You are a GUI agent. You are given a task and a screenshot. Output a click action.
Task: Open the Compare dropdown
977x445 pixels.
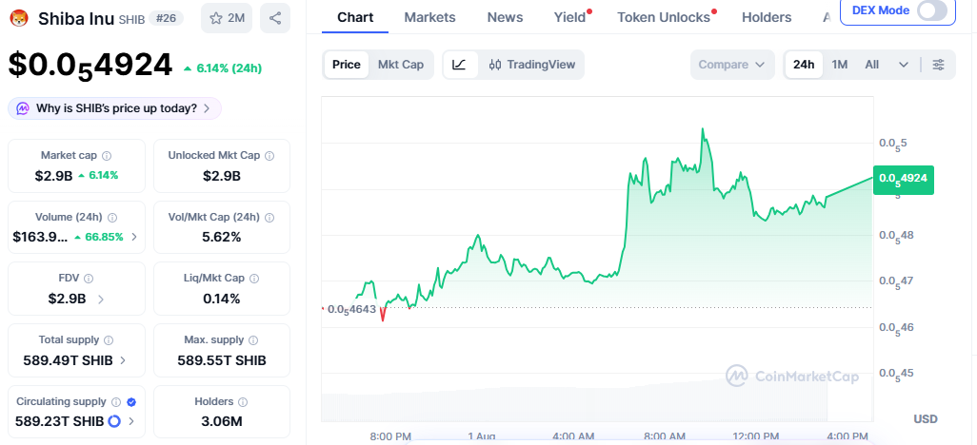pyautogui.click(x=732, y=65)
